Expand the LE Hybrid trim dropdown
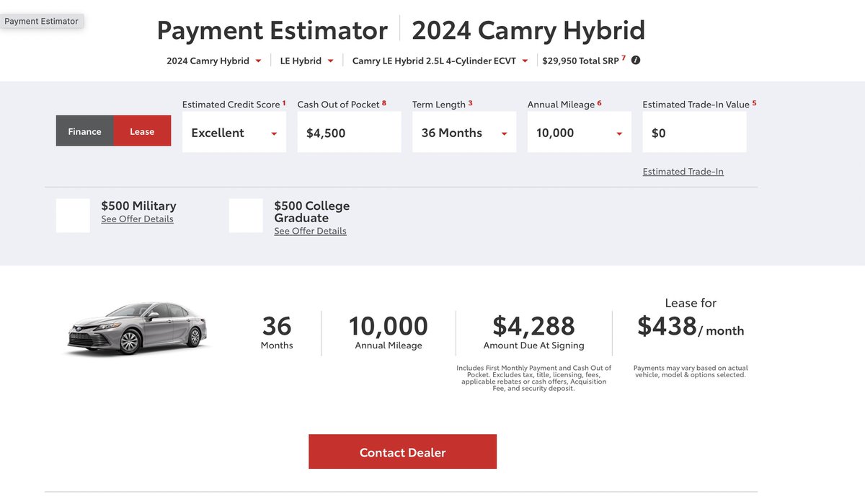This screenshot has height=502, width=865. 306,61
